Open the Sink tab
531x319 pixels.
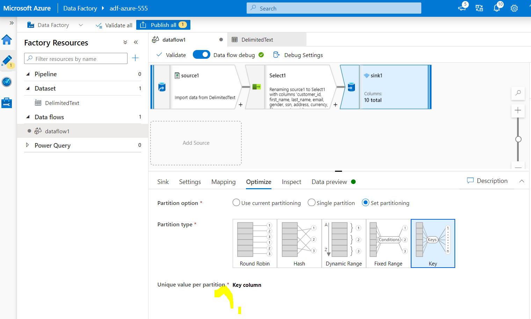(163, 182)
